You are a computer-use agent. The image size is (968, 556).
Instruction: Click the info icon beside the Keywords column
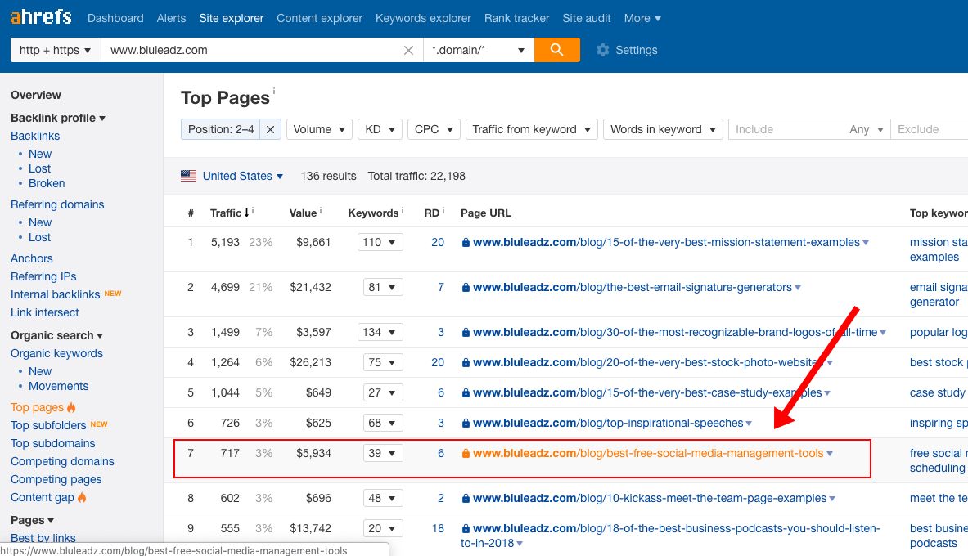(403, 210)
